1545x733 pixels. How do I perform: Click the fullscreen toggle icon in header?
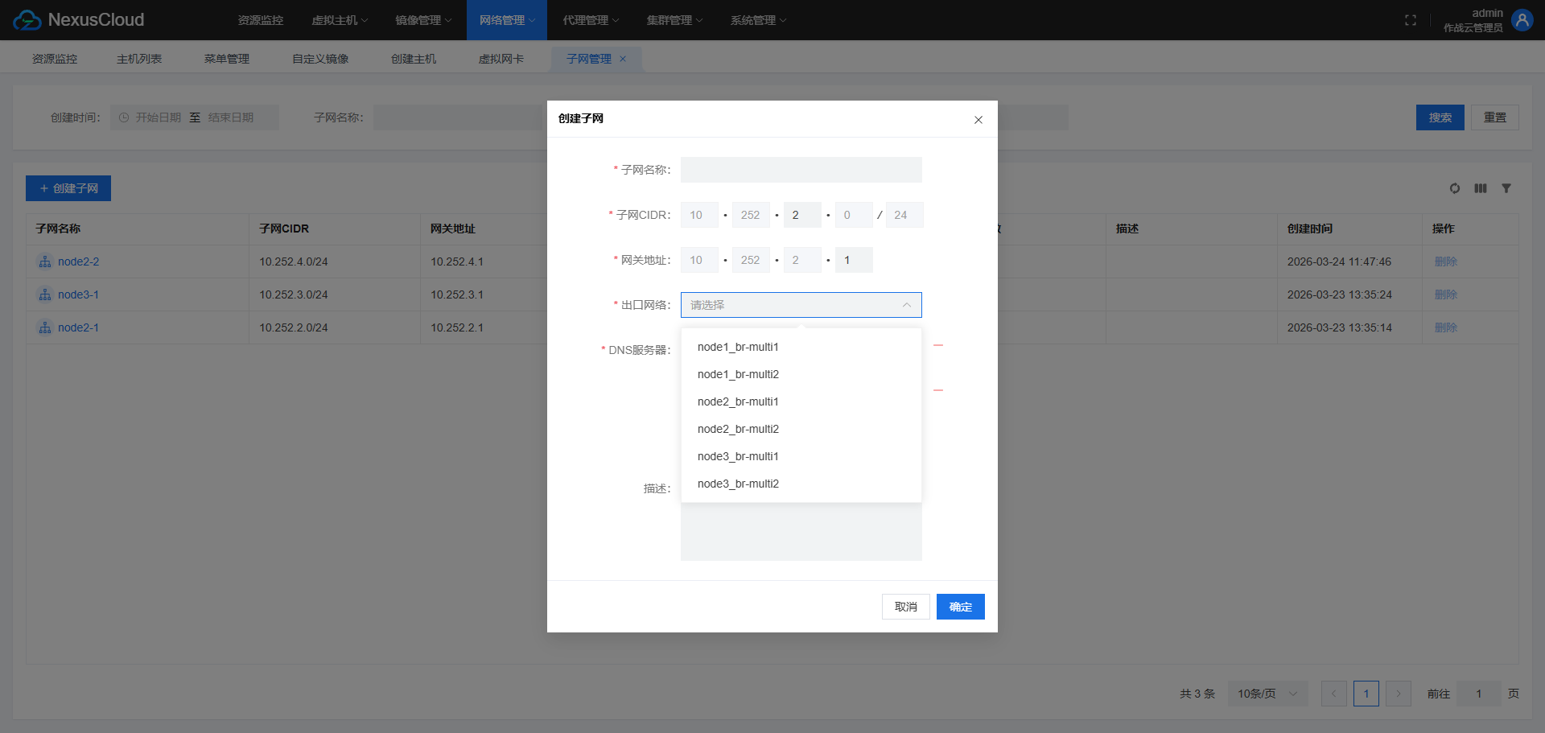(1410, 20)
